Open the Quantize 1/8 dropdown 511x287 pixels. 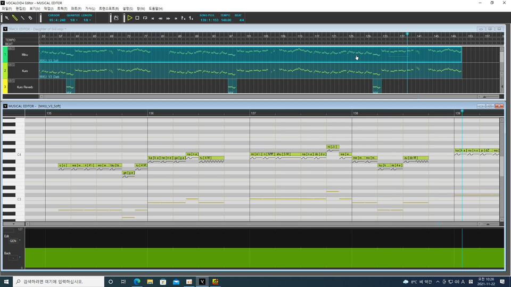coord(73,20)
